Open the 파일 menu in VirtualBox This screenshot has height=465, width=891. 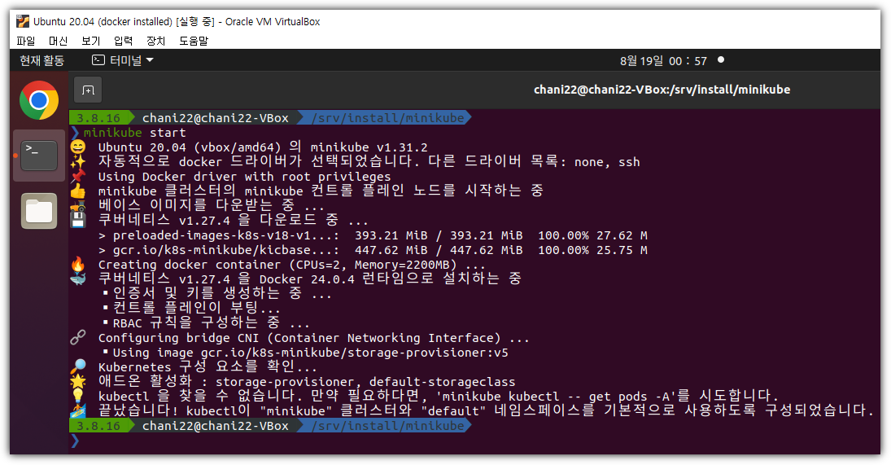[x=25, y=41]
